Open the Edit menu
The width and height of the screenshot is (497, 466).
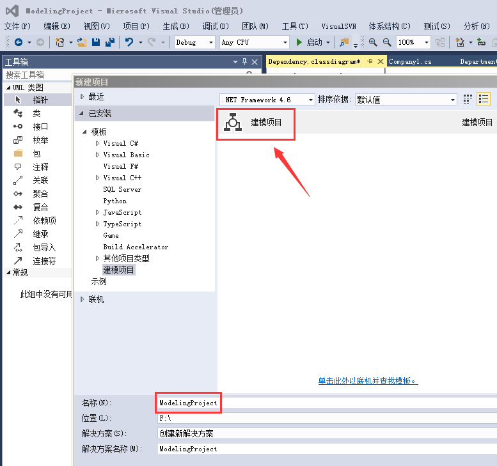pyautogui.click(x=57, y=26)
